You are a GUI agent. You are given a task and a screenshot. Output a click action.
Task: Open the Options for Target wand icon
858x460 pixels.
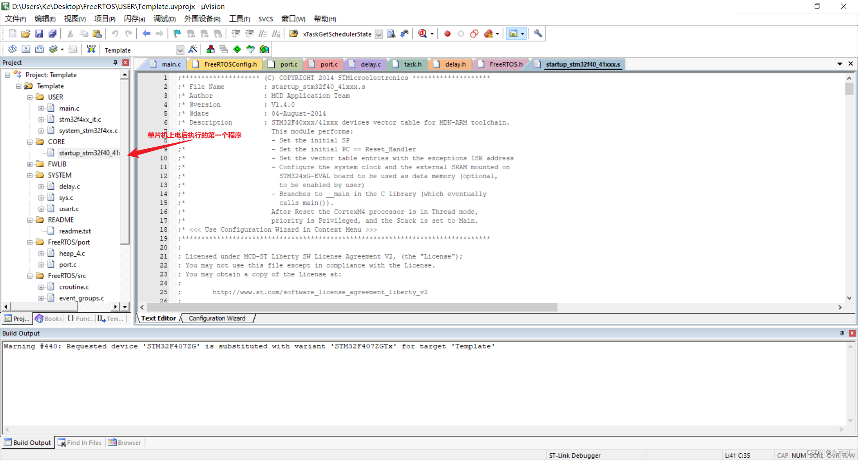coord(193,49)
